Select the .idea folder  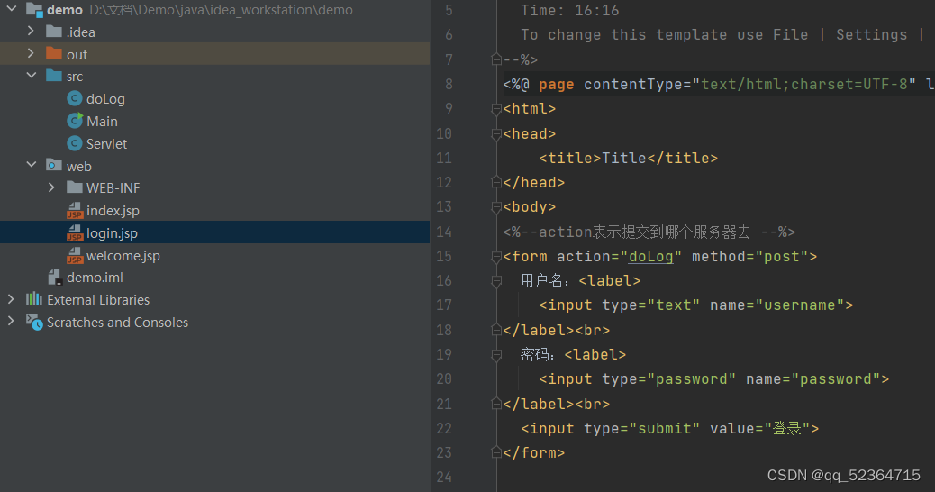point(80,32)
